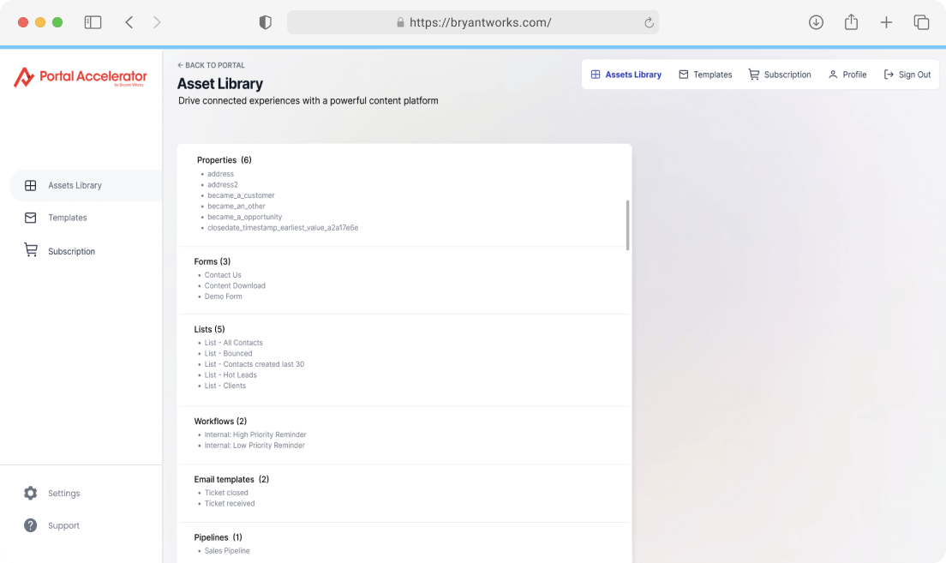This screenshot has height=563, width=946.
Task: Click List - Clients
Action: click(x=225, y=386)
